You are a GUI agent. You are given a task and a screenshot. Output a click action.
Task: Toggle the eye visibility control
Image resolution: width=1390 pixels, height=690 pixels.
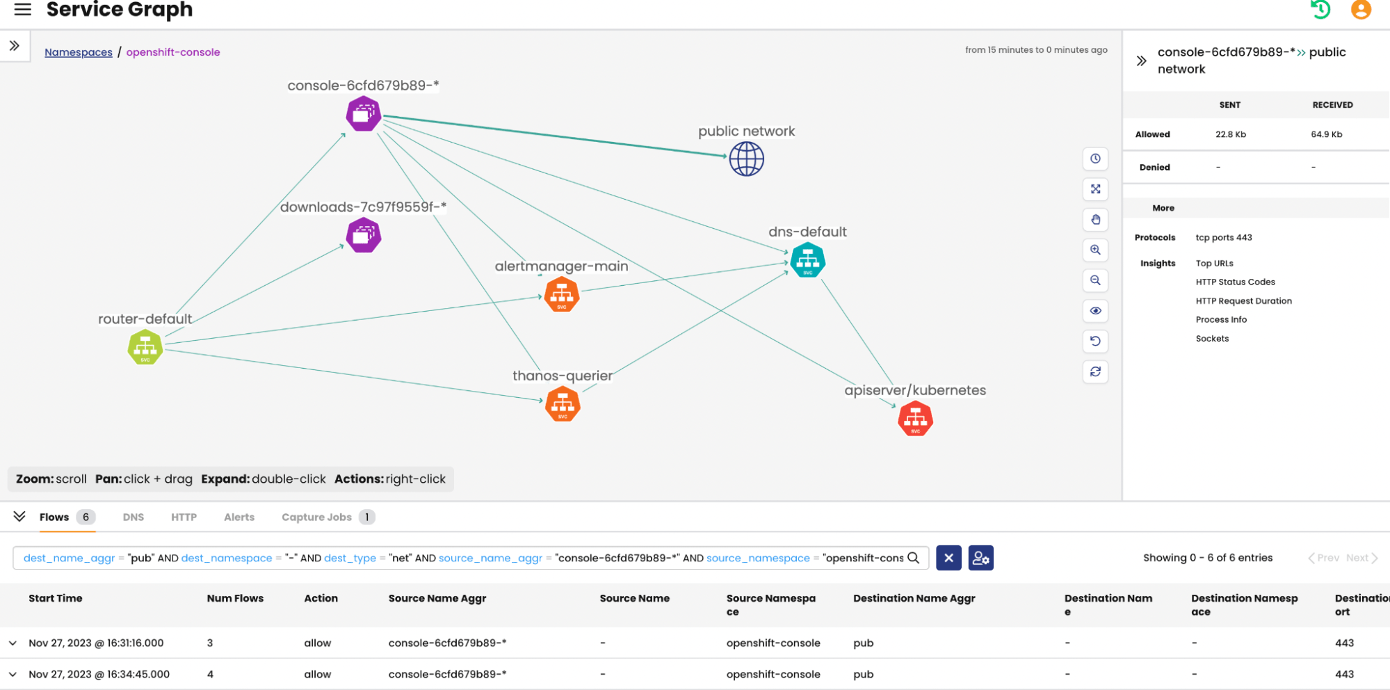[1095, 311]
